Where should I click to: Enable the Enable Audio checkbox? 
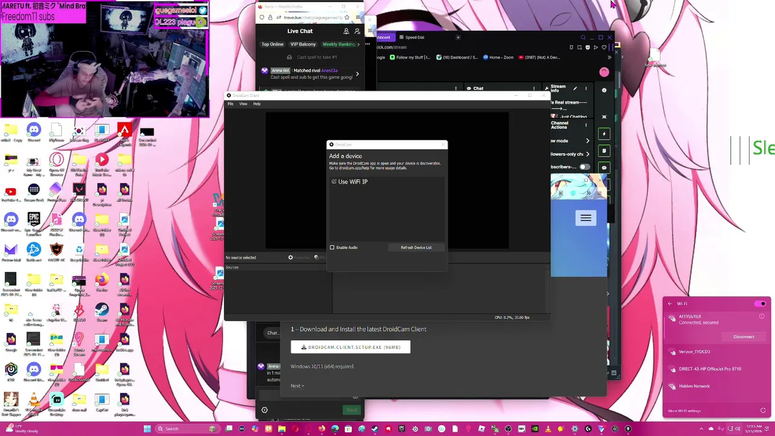(x=332, y=248)
